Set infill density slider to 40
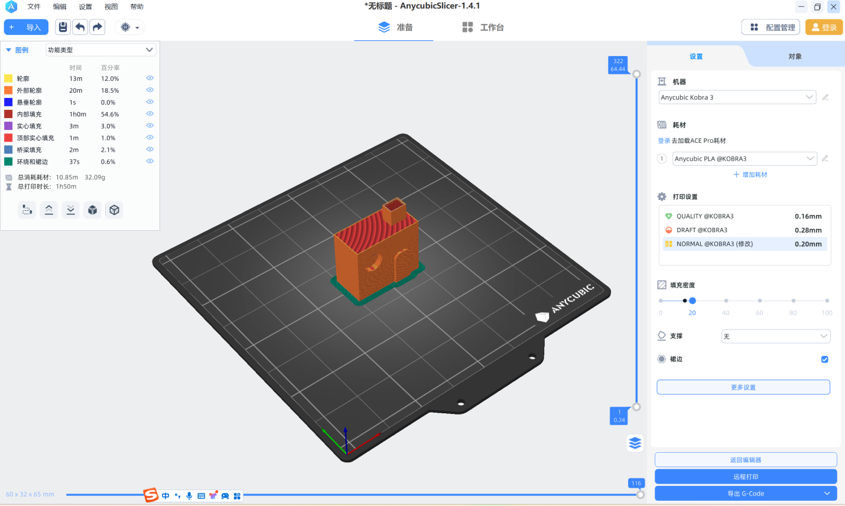The image size is (845, 506). click(726, 301)
